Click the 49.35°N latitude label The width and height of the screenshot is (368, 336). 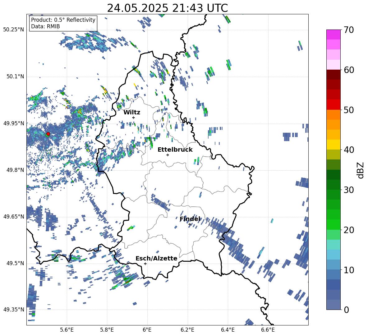pos(14,310)
